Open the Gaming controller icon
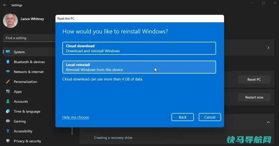 8,121
